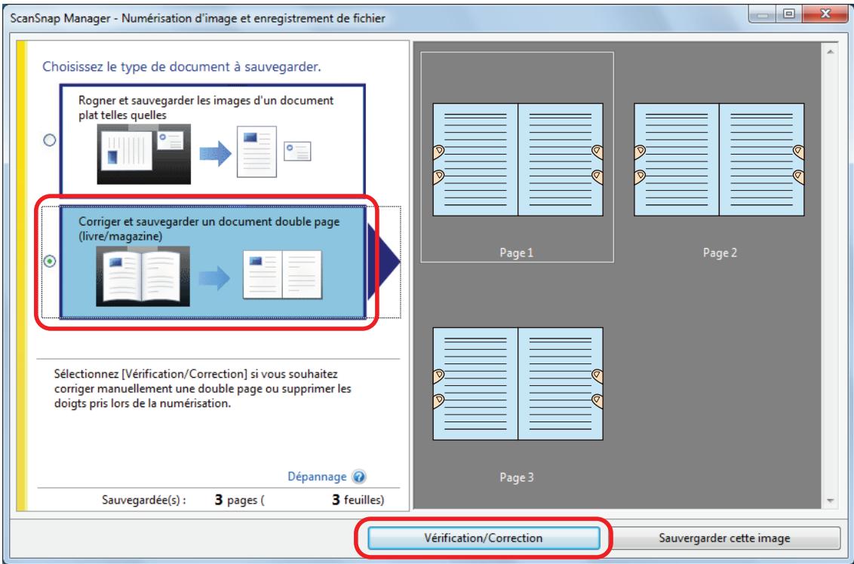Click the scrollbar down arrow in the preview pane
The image size is (854, 564).
(830, 501)
